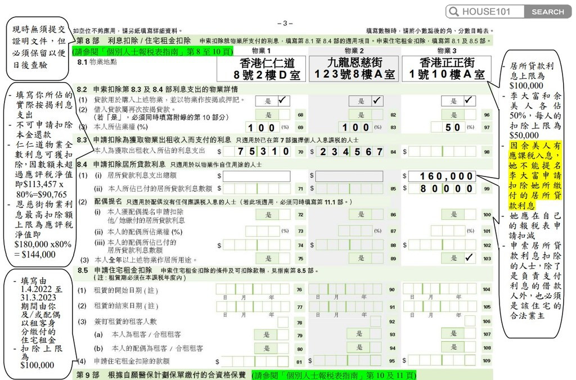Tick dwelling-use 是 checkbox numbered 89
Image resolution: width=576 pixels, height=380 pixels.
[377, 258]
